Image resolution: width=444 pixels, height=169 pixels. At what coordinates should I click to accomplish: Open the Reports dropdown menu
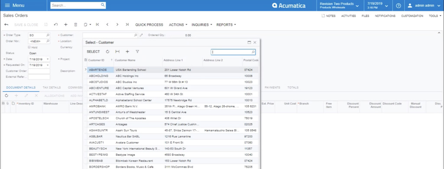coord(226,25)
